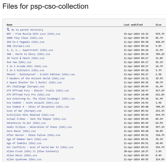Click 3D Twist & Match (USA).cso
The width and height of the screenshot is (166, 162).
[x=25, y=58]
